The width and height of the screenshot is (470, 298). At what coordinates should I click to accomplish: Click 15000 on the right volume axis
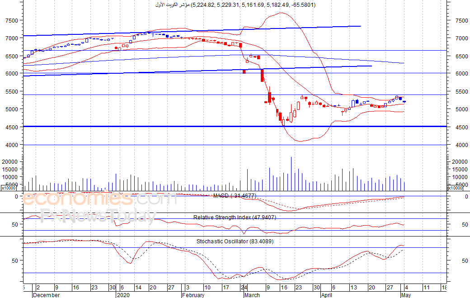460,170
